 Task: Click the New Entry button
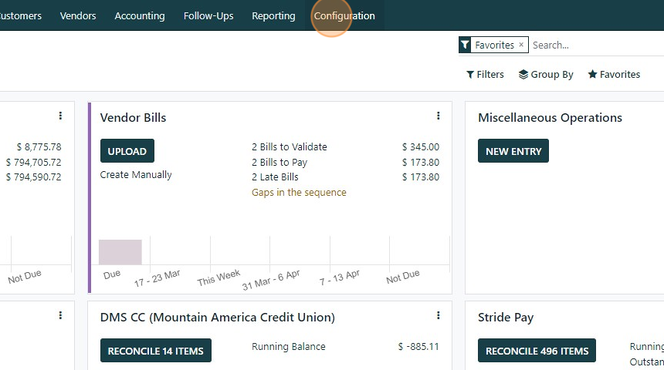(513, 151)
